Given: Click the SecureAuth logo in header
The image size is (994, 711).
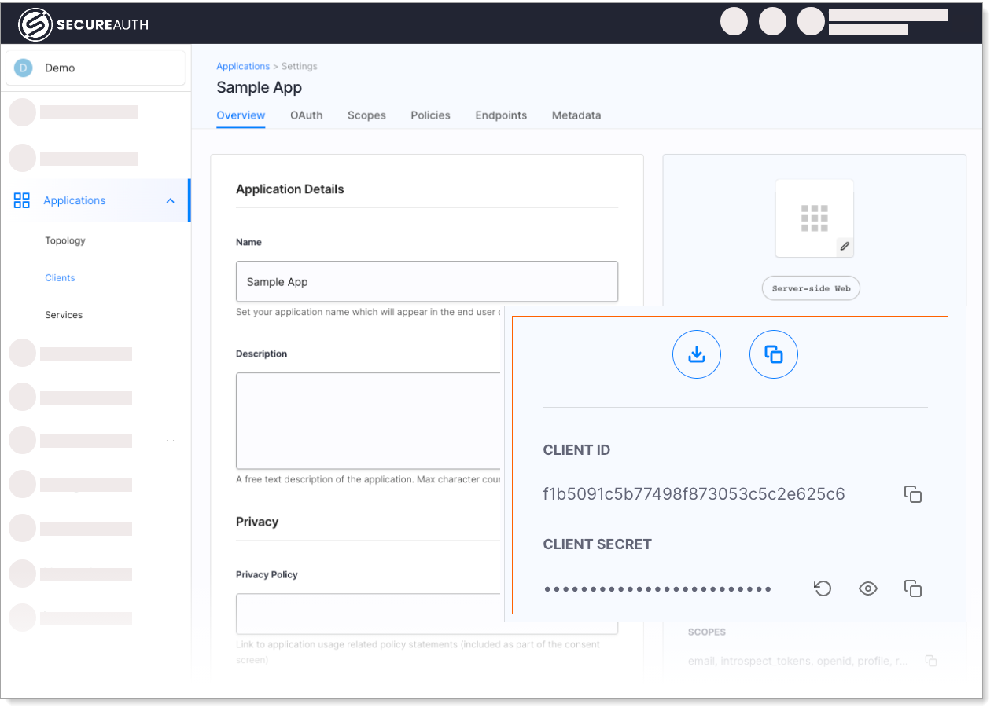Looking at the screenshot, I should tap(83, 25).
